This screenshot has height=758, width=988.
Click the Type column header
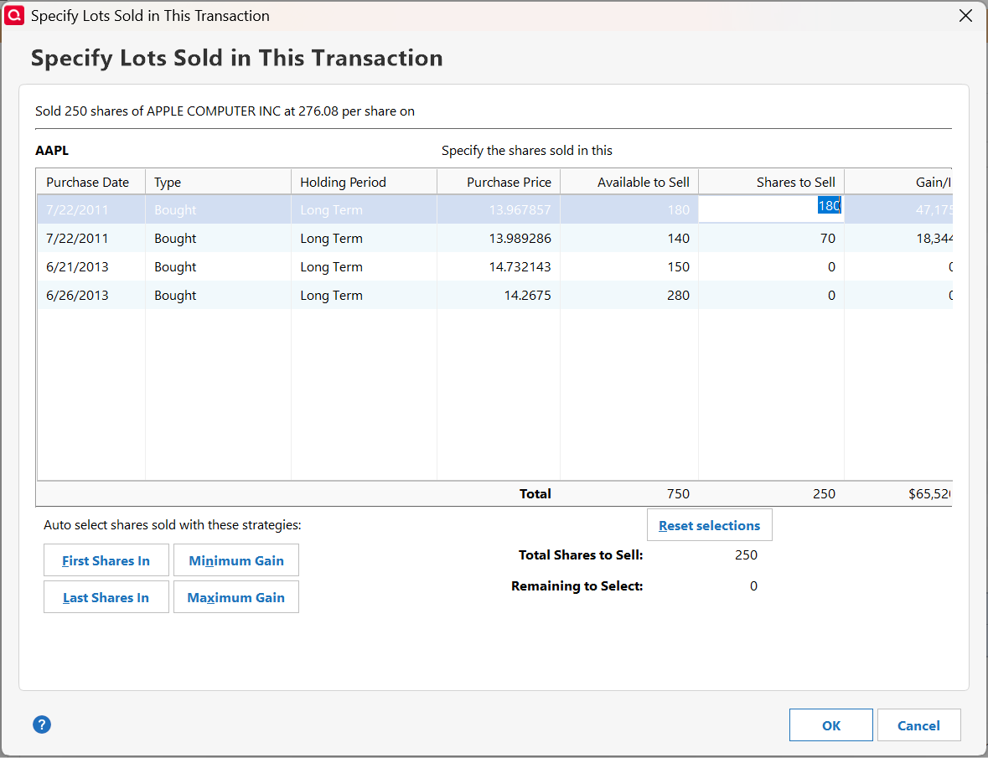coord(168,182)
